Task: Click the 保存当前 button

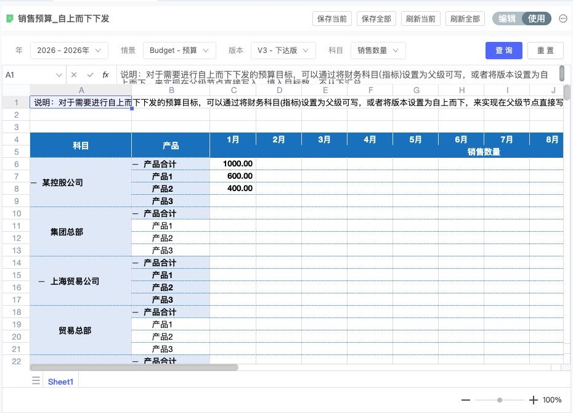Action: (332, 19)
